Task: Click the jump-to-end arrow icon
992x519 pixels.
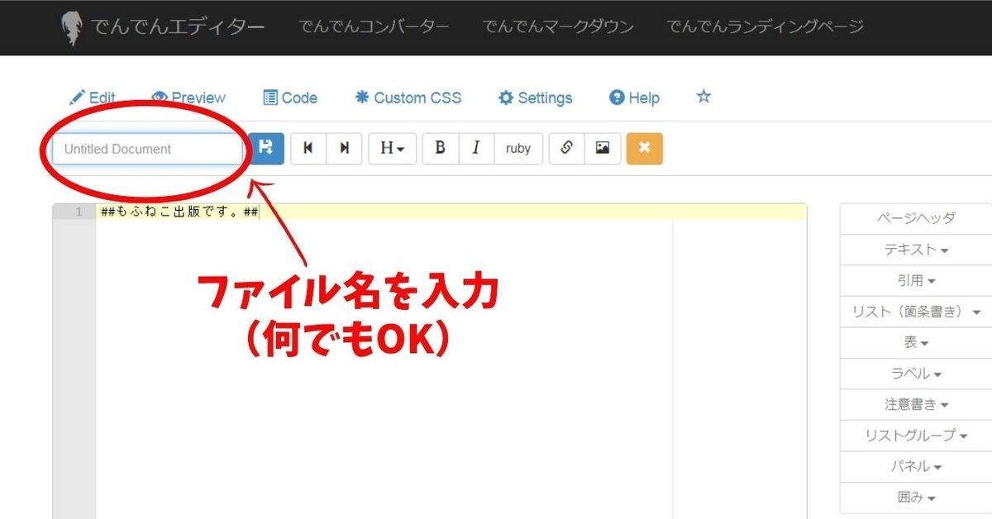Action: click(344, 149)
